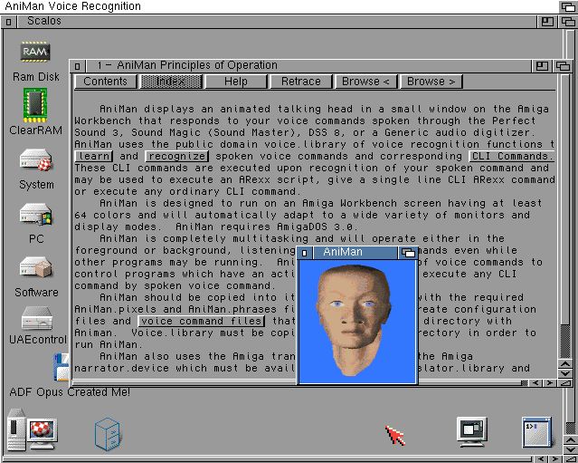Click the guide window scroll down arrow
Viewport: 578px width, 463px height.
coord(565,373)
